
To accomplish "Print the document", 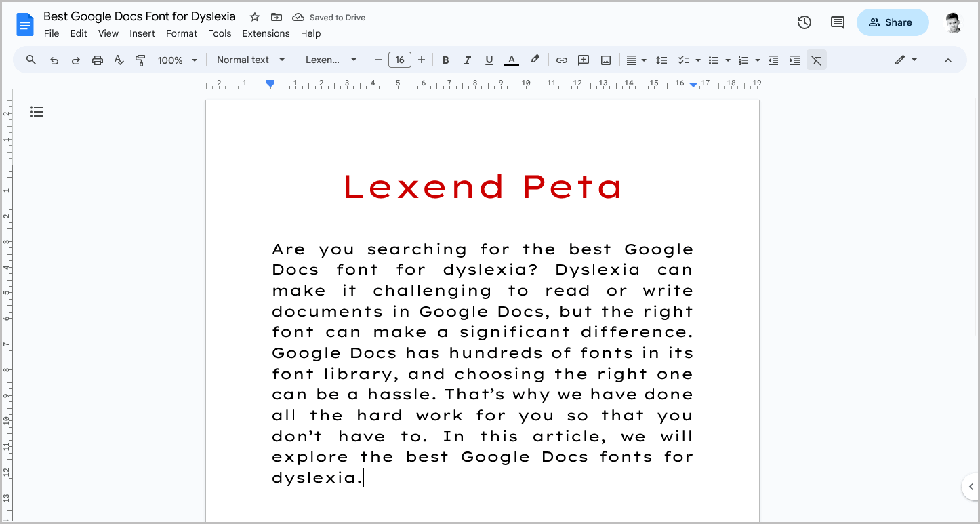I will [x=98, y=60].
